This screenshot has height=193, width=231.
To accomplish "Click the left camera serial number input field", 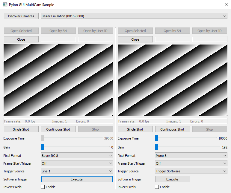I will click(x=58, y=39).
